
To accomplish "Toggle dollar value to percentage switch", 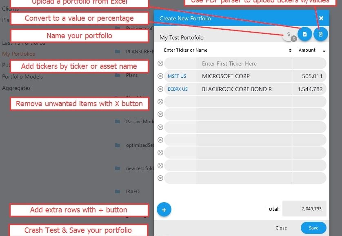I will coord(290,36).
